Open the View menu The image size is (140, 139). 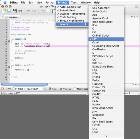[39, 2]
